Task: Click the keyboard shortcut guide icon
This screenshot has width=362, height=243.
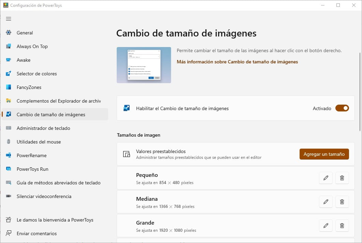Action: coord(9,183)
